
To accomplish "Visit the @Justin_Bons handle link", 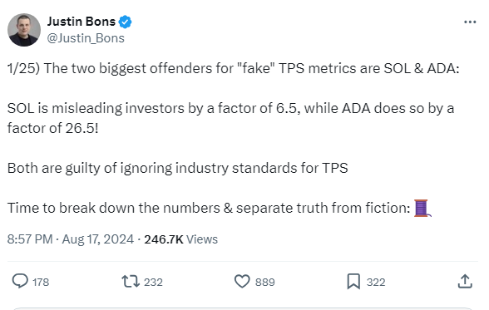I will [x=86, y=38].
